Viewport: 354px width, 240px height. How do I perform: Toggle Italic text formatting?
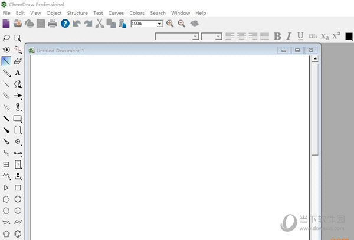click(x=289, y=36)
